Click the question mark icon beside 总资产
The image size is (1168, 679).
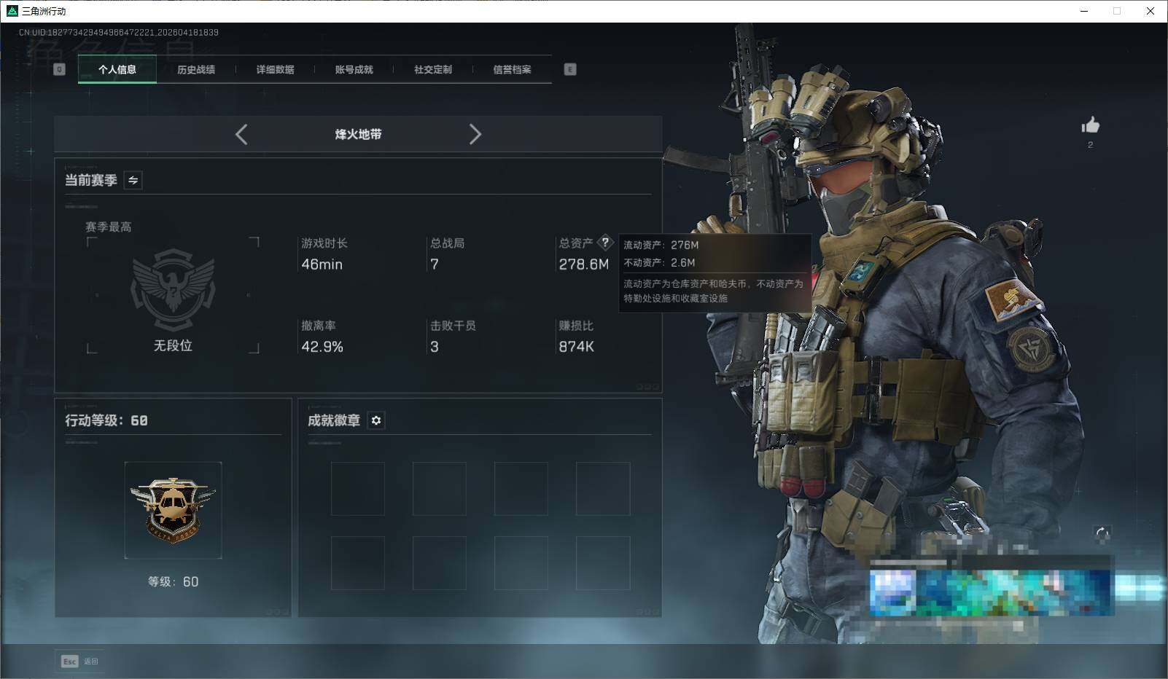coord(606,243)
